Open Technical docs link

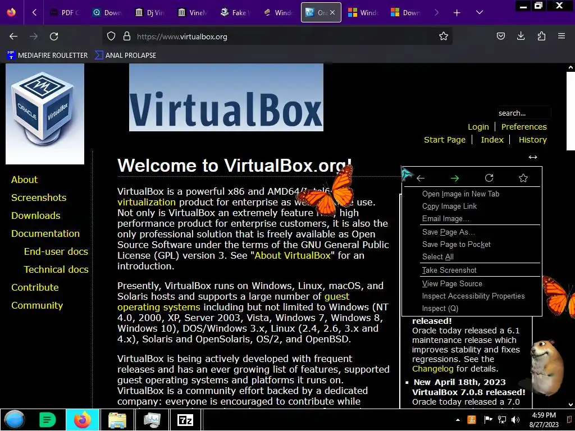coord(56,269)
